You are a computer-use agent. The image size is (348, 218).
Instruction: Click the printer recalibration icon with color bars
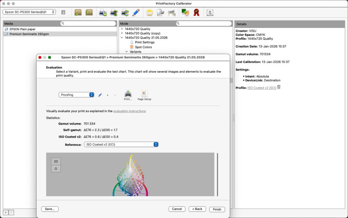[x=125, y=13]
